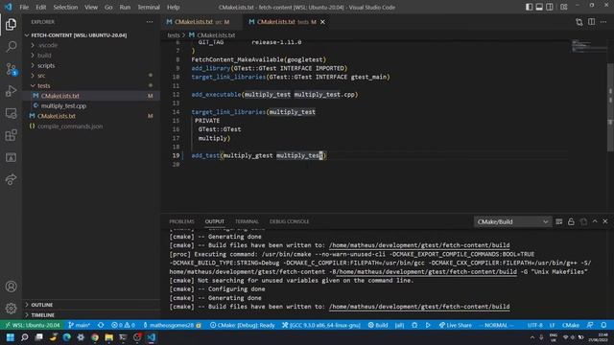Click the editor vertical scrollbar
The height and width of the screenshot is (345, 614).
point(610,107)
